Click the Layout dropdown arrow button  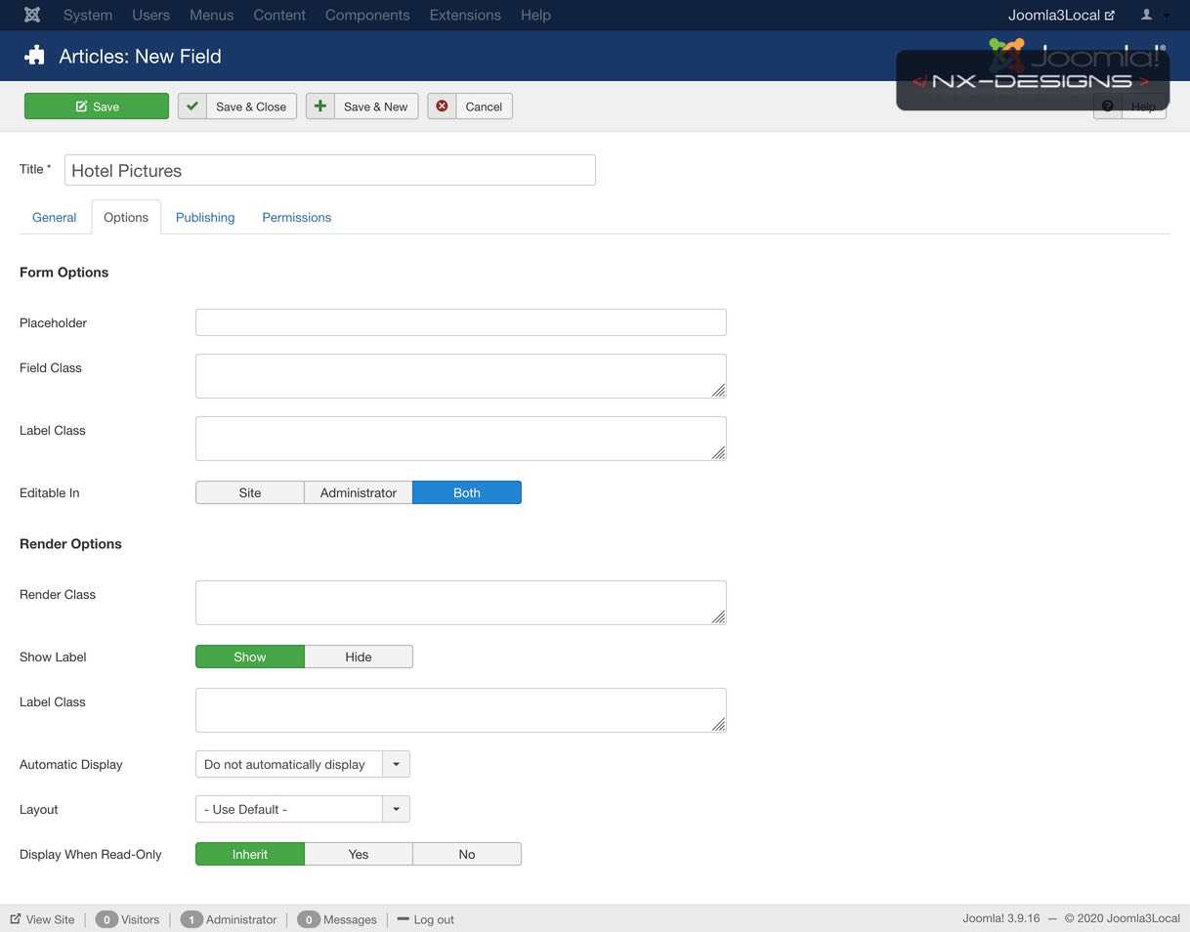coord(396,809)
